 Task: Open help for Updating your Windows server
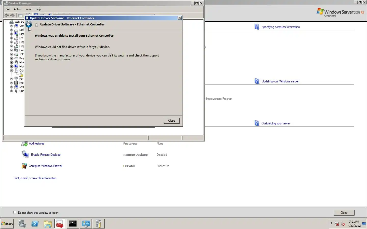tap(280, 81)
